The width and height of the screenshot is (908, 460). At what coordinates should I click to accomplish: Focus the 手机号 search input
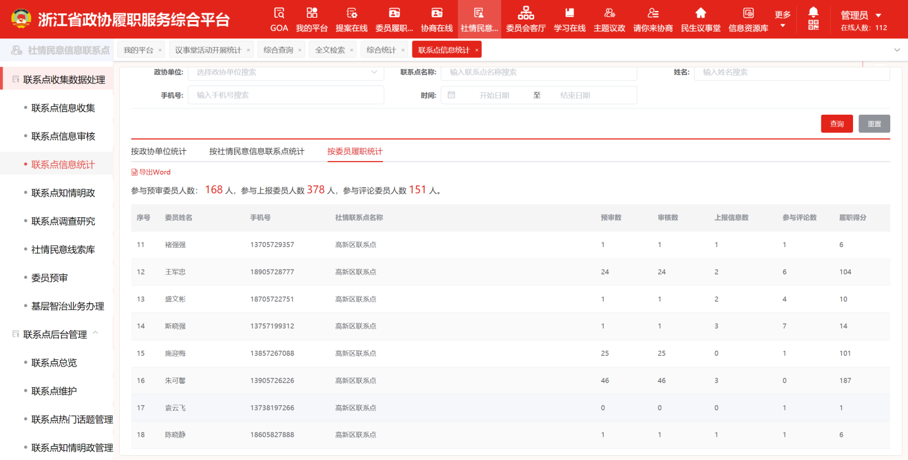tap(286, 95)
